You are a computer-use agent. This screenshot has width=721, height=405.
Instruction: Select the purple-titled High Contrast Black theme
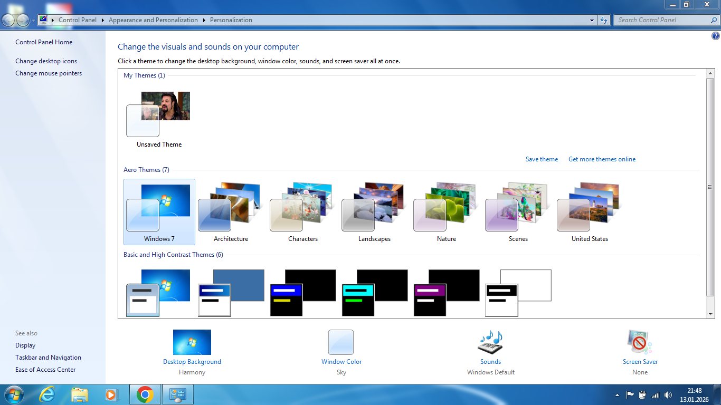[446, 293]
